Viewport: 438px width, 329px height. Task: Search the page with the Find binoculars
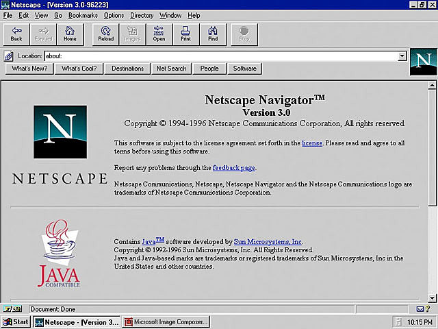(x=213, y=34)
